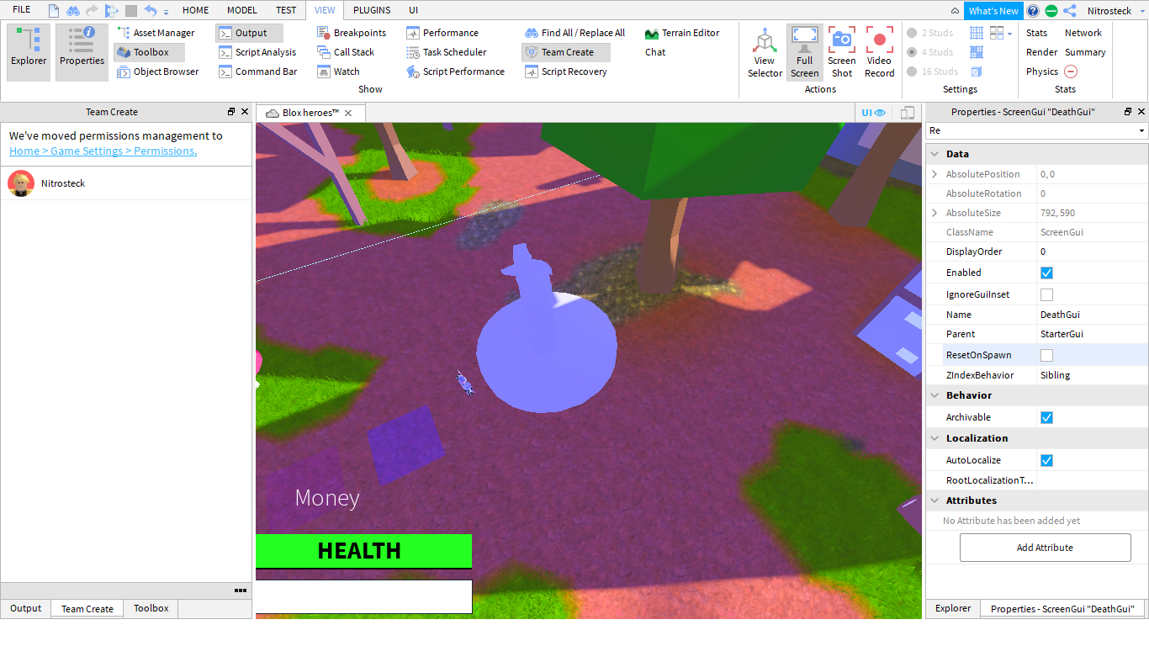Image resolution: width=1149 pixels, height=646 pixels.
Task: Toggle the Explorer button in the ribbon
Action: click(29, 52)
